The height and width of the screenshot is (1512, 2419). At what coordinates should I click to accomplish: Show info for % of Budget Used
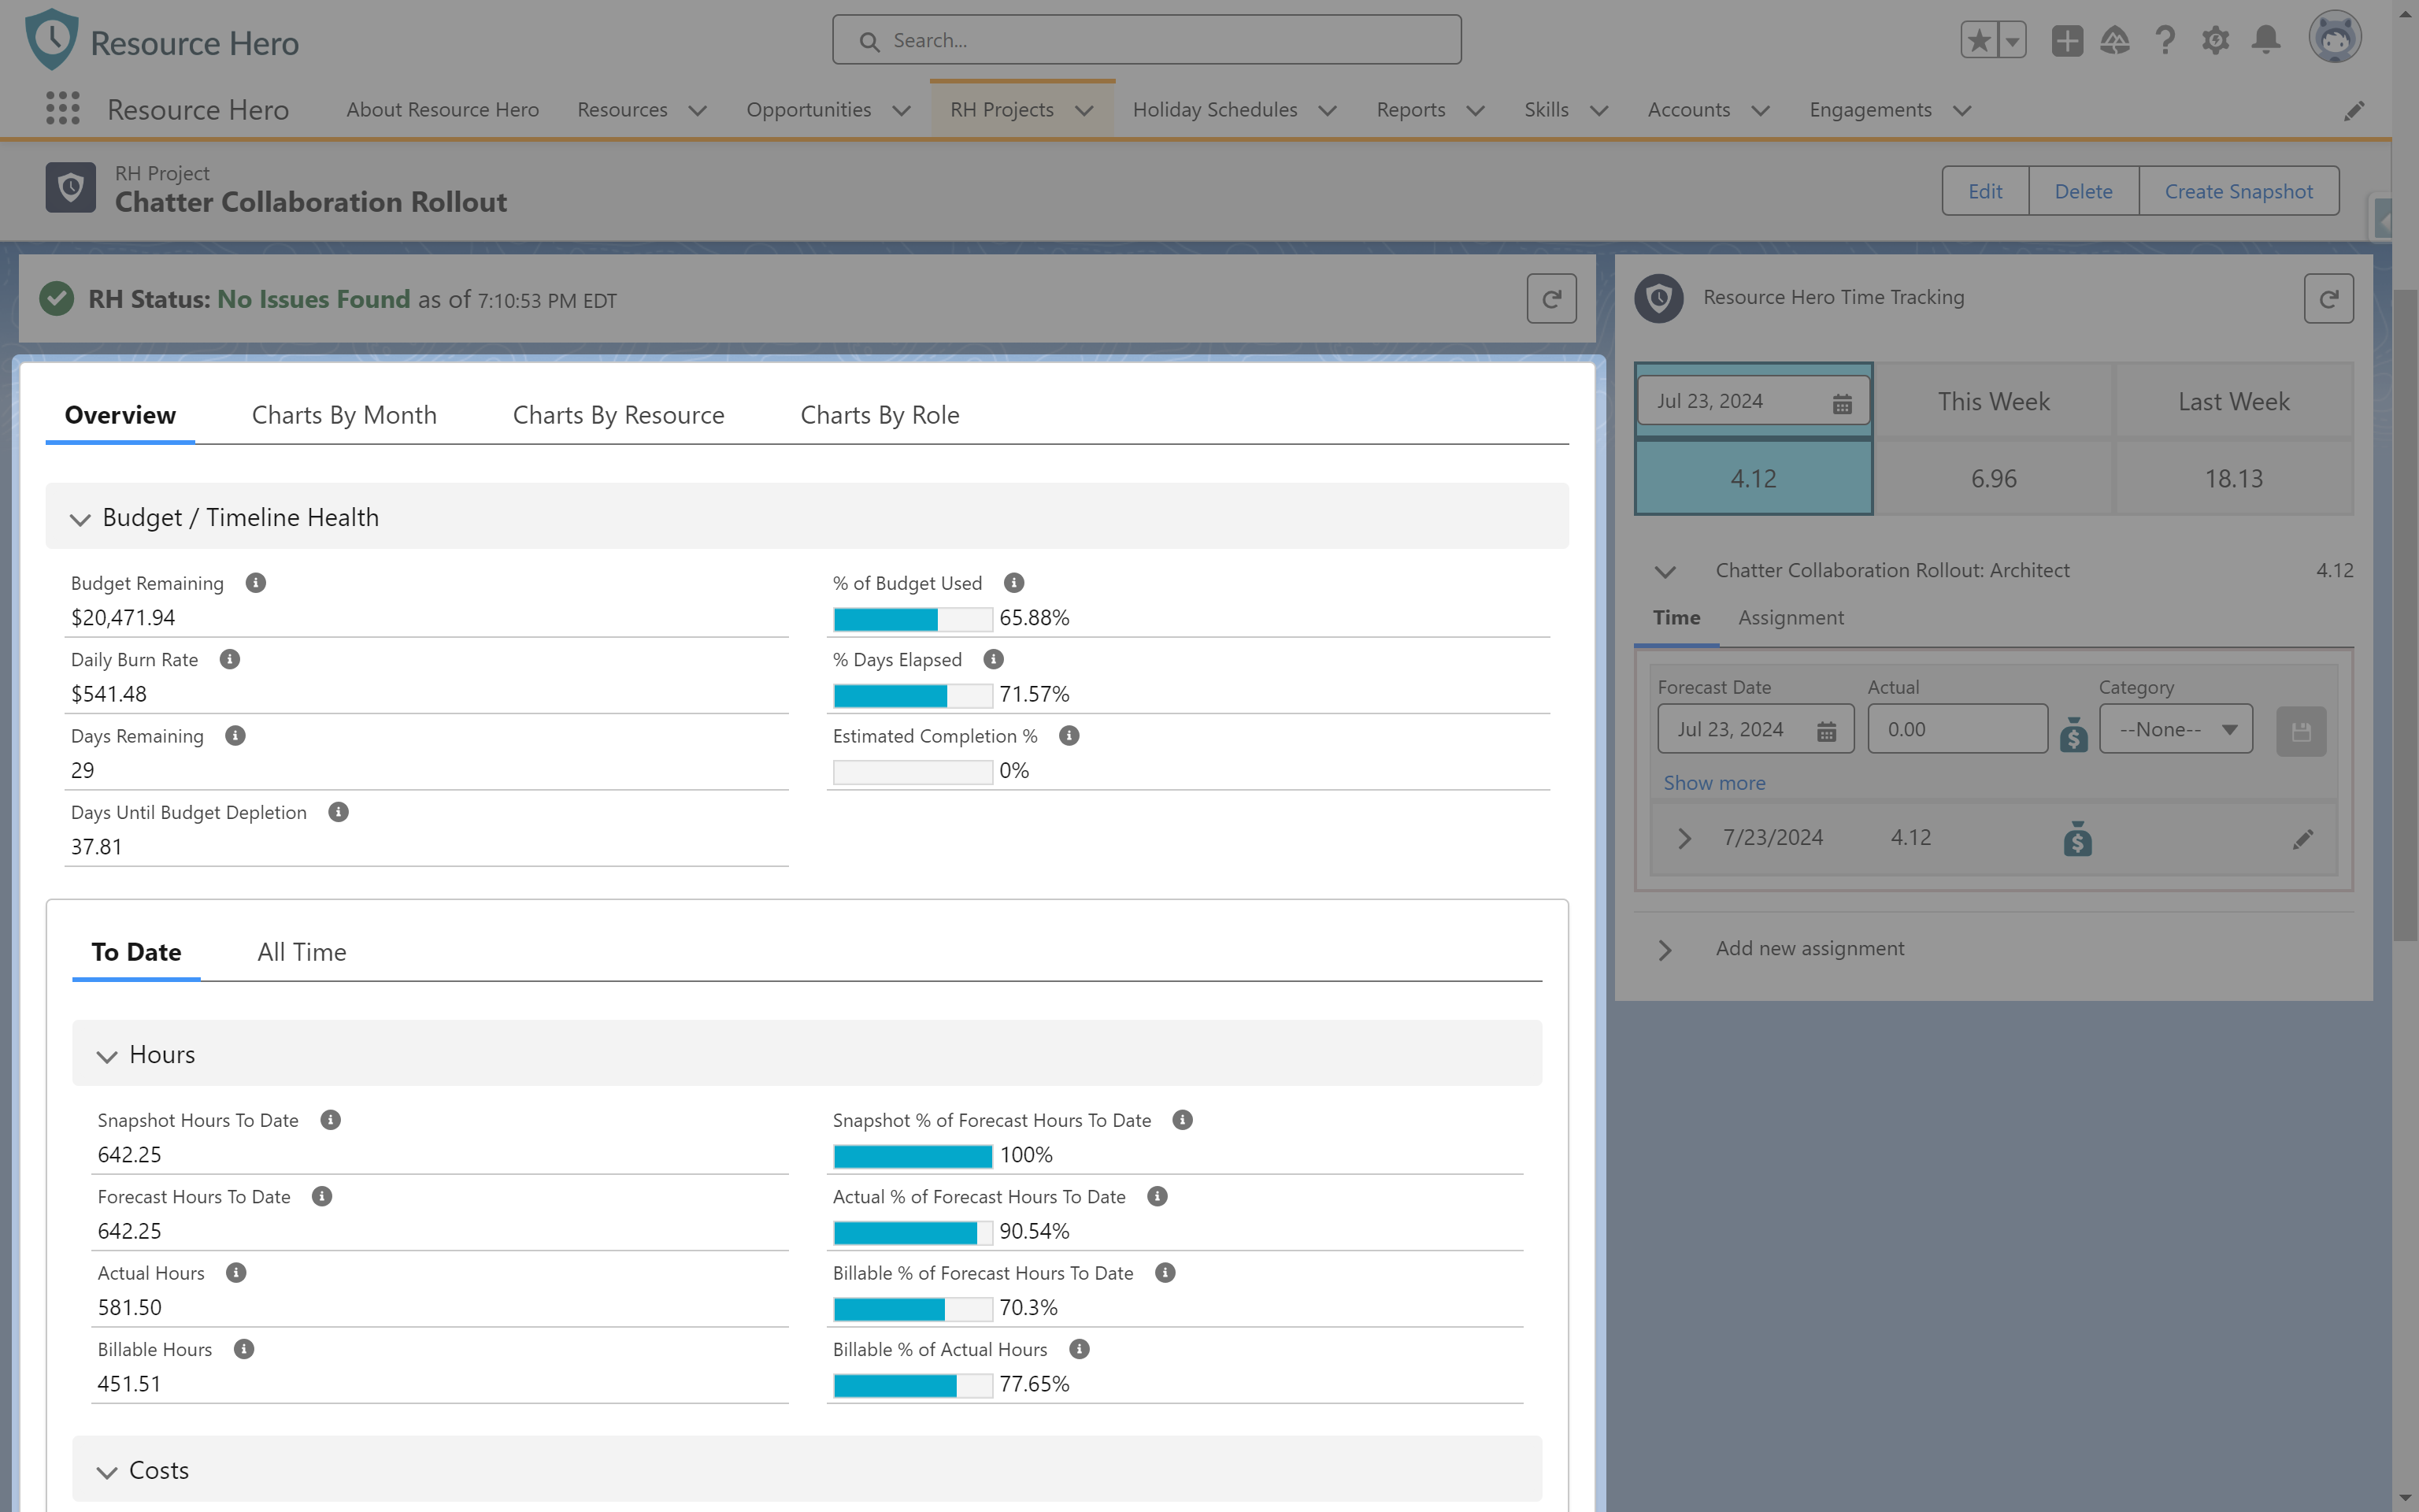[x=1013, y=582]
